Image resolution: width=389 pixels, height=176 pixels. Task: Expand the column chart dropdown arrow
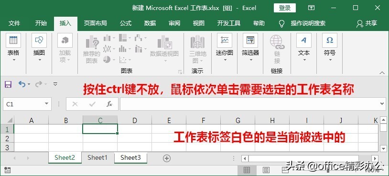pos(114,38)
